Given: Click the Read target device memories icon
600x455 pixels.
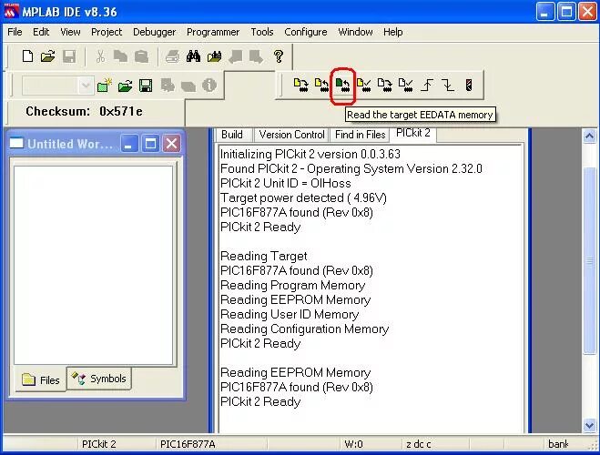Looking at the screenshot, I should coord(321,85).
